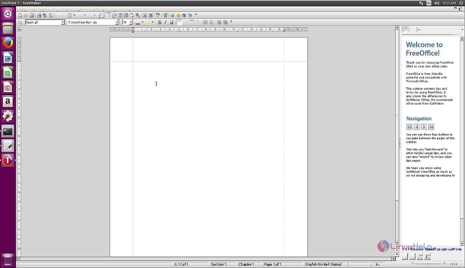Save the document with the floppy icon
Image resolution: width=465 pixels, height=268 pixels.
click(32, 16)
